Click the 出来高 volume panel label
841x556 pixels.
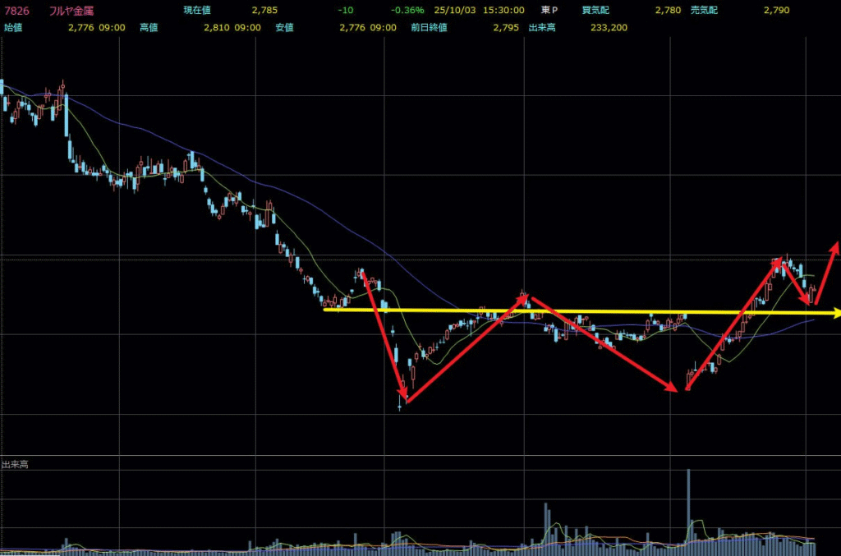click(15, 465)
